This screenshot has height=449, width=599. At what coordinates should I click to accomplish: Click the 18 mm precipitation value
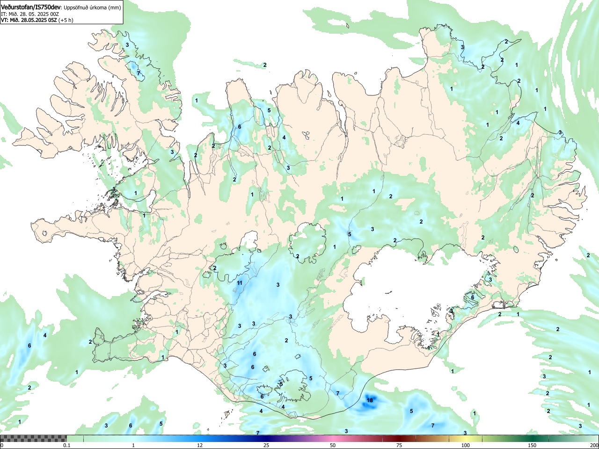[370, 400]
